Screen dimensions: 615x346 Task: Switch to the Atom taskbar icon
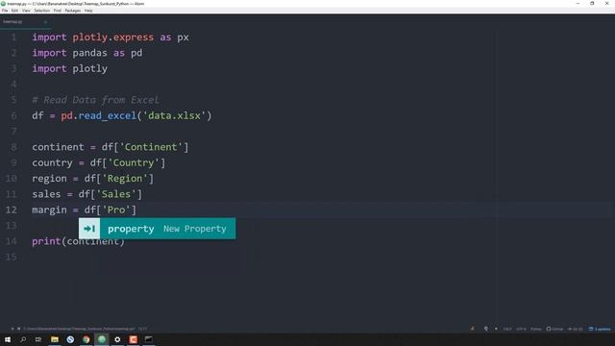[x=102, y=339]
